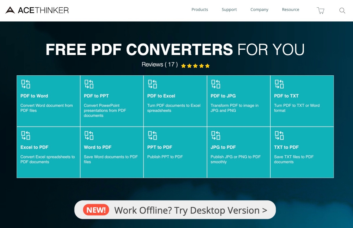Click the JPG to PDF convert icon
The height and width of the screenshot is (228, 353).
216,135
